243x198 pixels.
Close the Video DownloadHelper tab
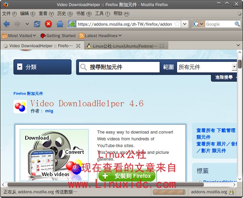78,46
